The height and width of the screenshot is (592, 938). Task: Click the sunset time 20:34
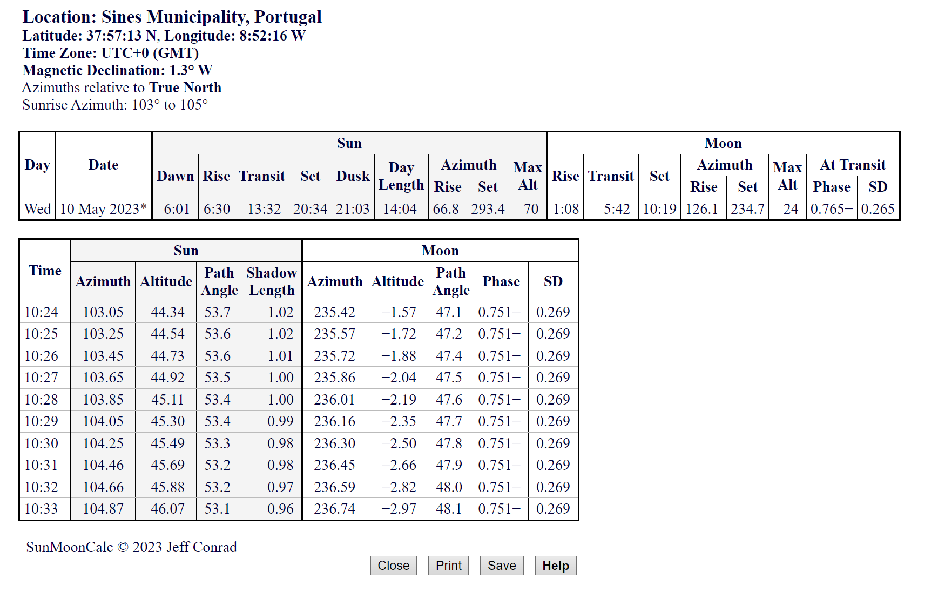click(310, 209)
